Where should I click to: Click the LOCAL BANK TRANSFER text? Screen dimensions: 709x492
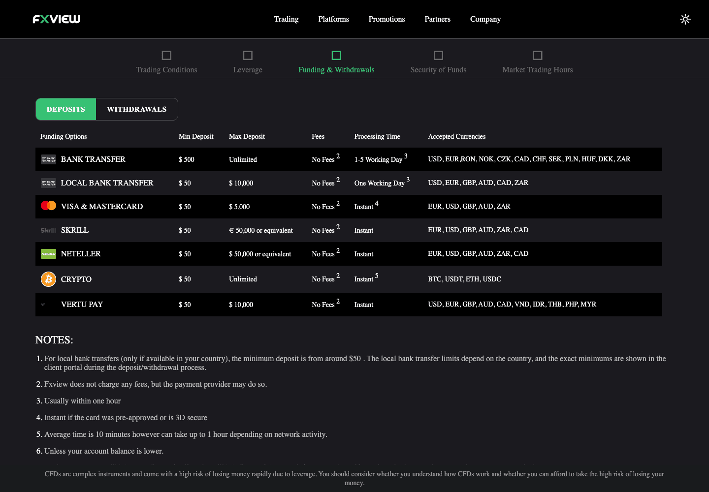tap(107, 183)
